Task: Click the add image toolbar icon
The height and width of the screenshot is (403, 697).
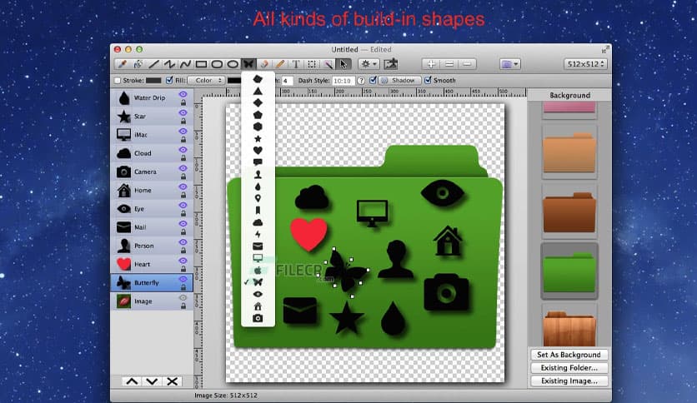Action: click(x=391, y=64)
